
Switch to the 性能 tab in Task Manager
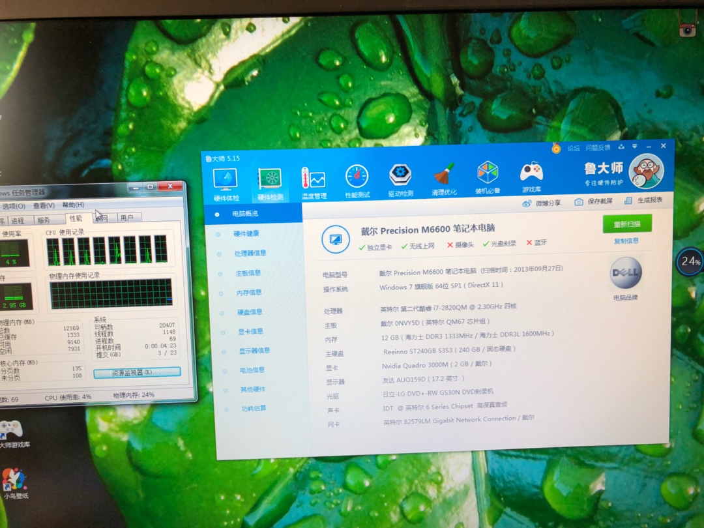[x=76, y=218]
